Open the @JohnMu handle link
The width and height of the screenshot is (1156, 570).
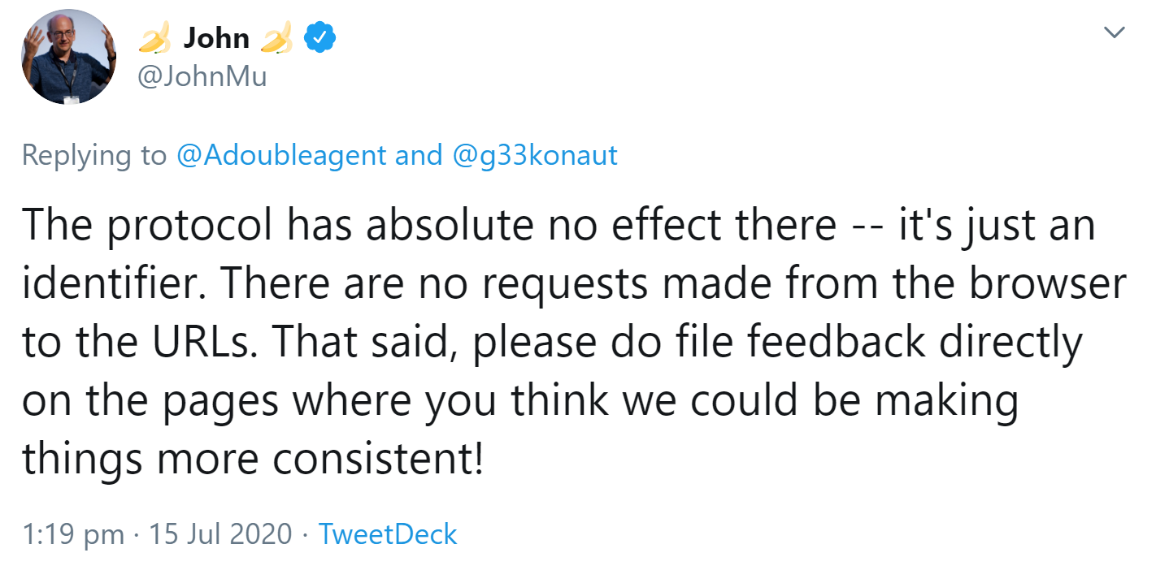click(x=202, y=78)
